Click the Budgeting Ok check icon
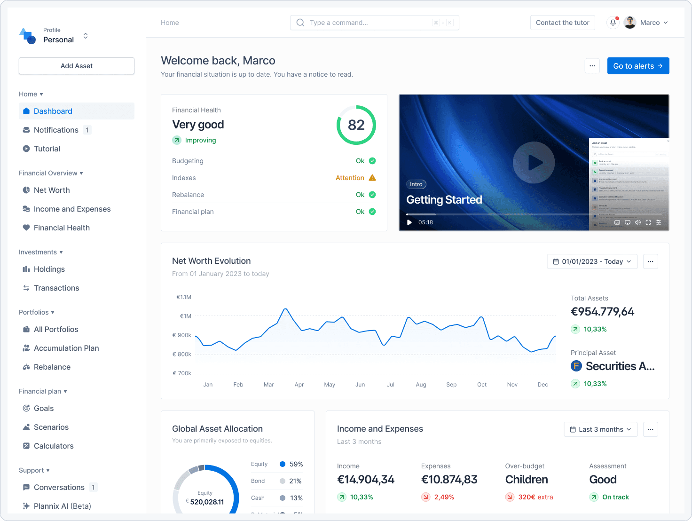 [x=372, y=161]
